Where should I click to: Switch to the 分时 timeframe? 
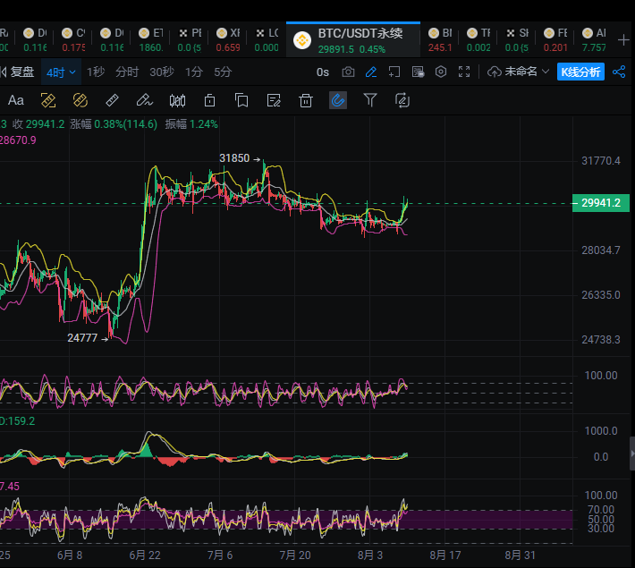click(x=127, y=72)
